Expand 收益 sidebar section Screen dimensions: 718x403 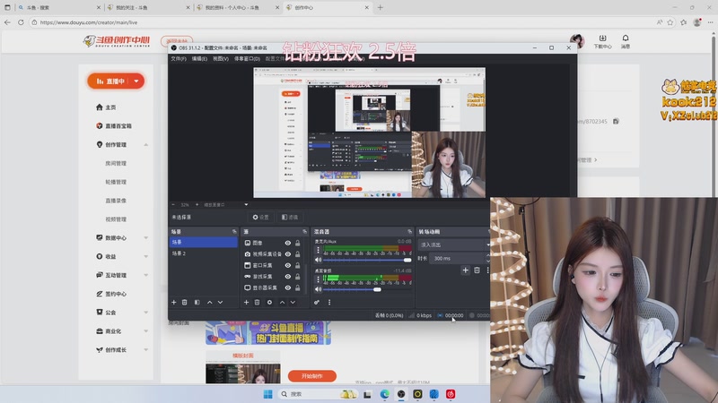coord(145,257)
